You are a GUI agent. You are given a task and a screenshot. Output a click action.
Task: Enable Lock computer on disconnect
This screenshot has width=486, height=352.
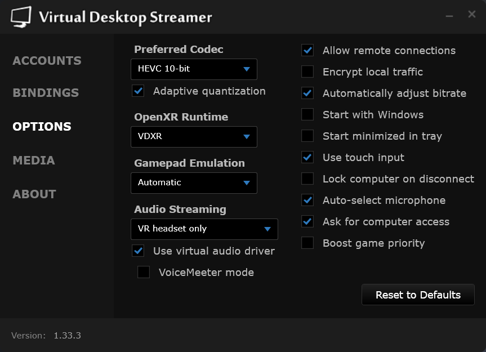(x=307, y=179)
